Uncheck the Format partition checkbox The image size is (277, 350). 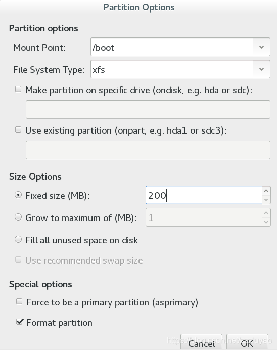pyautogui.click(x=19, y=322)
